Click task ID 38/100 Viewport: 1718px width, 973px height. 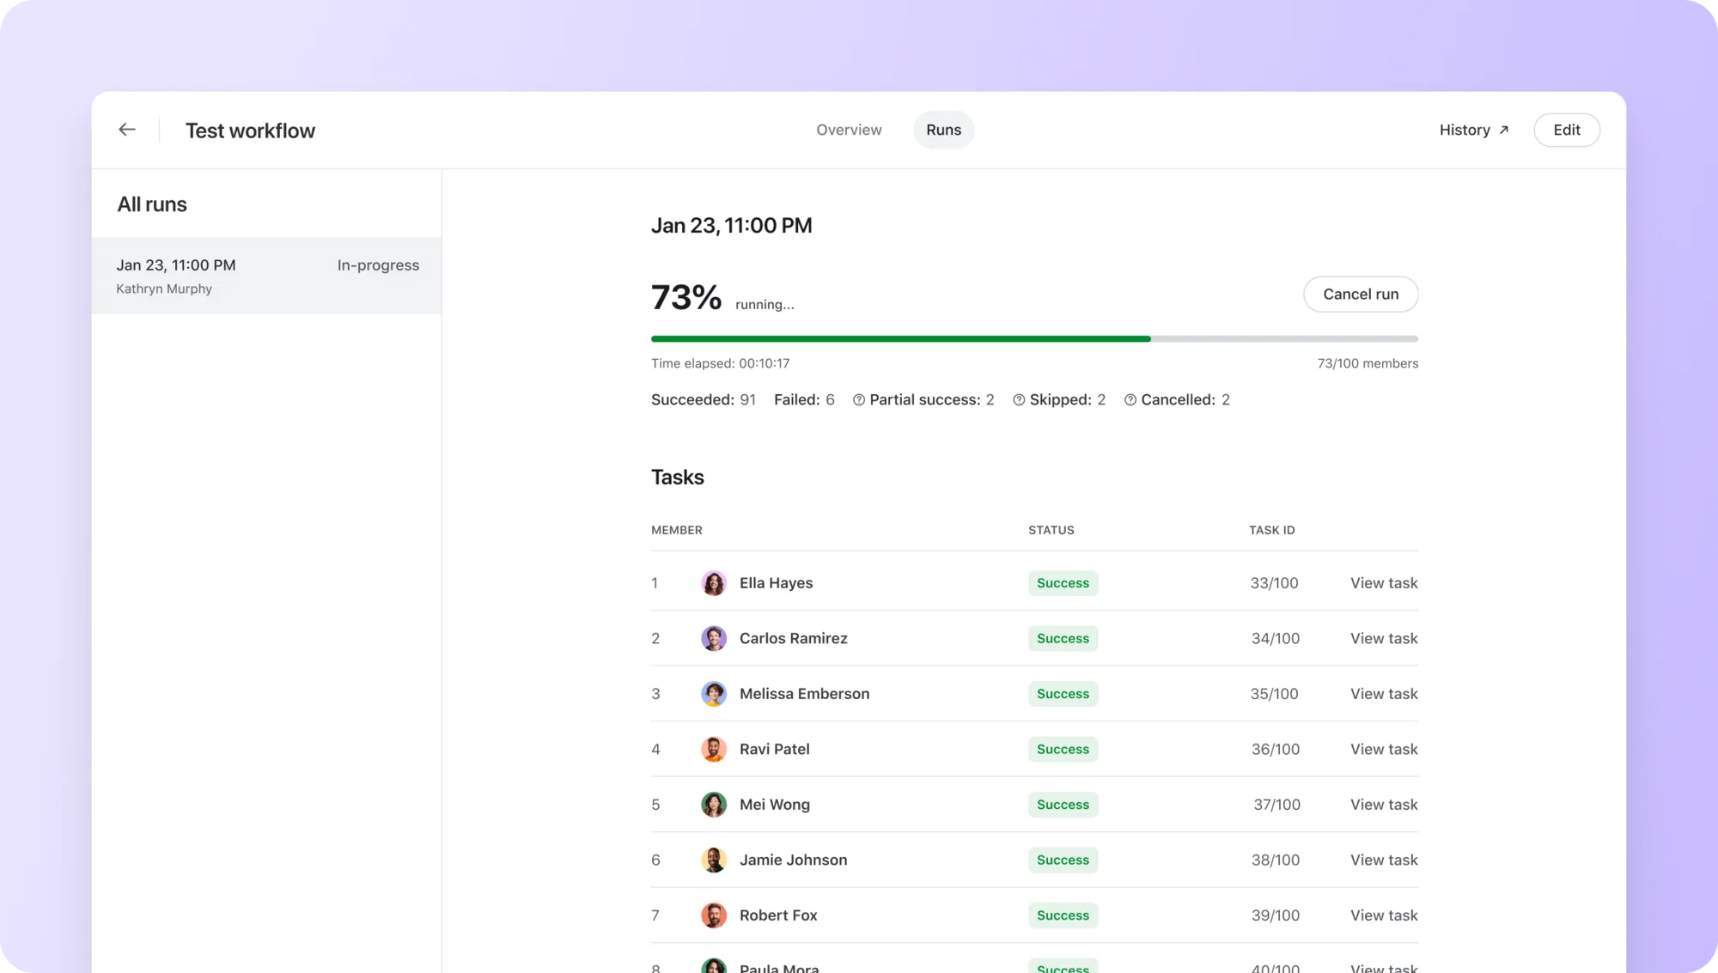tap(1276, 860)
